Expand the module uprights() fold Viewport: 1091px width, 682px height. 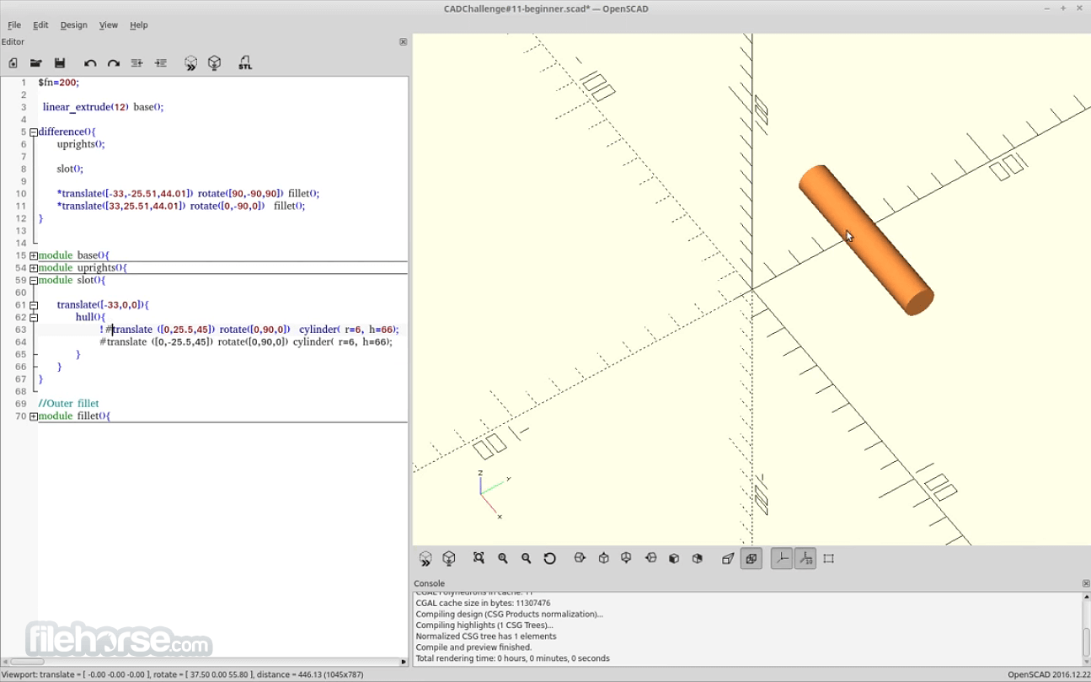(x=34, y=268)
